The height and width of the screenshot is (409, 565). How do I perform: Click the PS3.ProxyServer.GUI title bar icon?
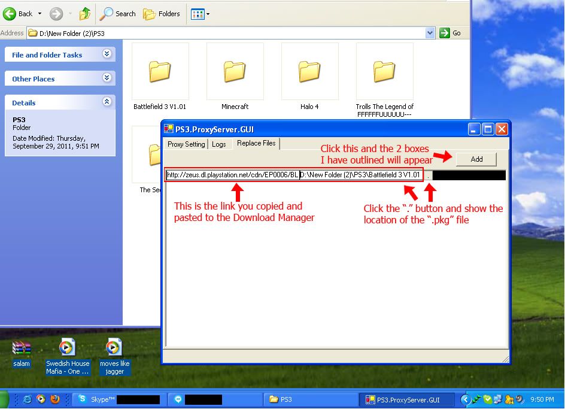point(168,129)
